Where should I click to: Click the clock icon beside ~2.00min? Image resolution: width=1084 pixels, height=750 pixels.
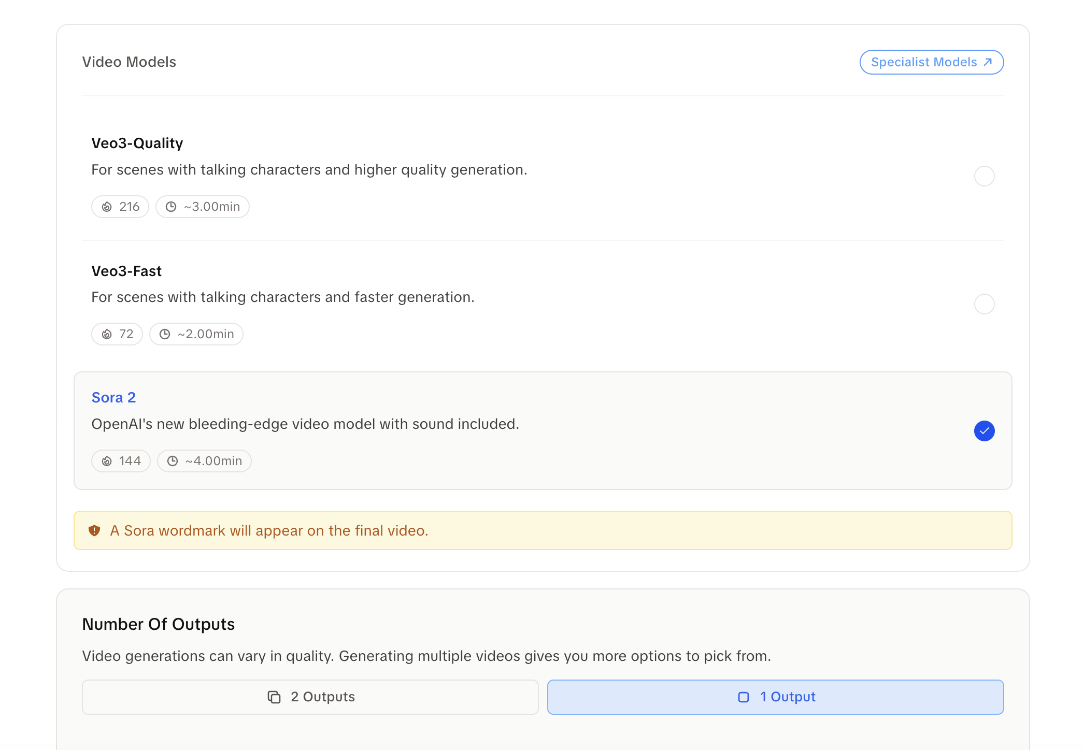[165, 334]
